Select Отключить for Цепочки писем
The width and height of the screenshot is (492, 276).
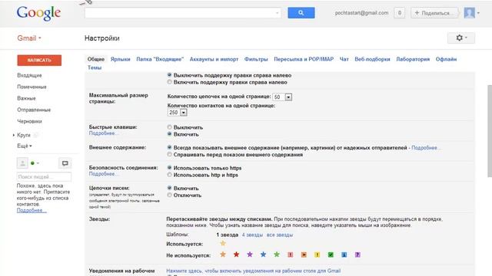tap(169, 195)
